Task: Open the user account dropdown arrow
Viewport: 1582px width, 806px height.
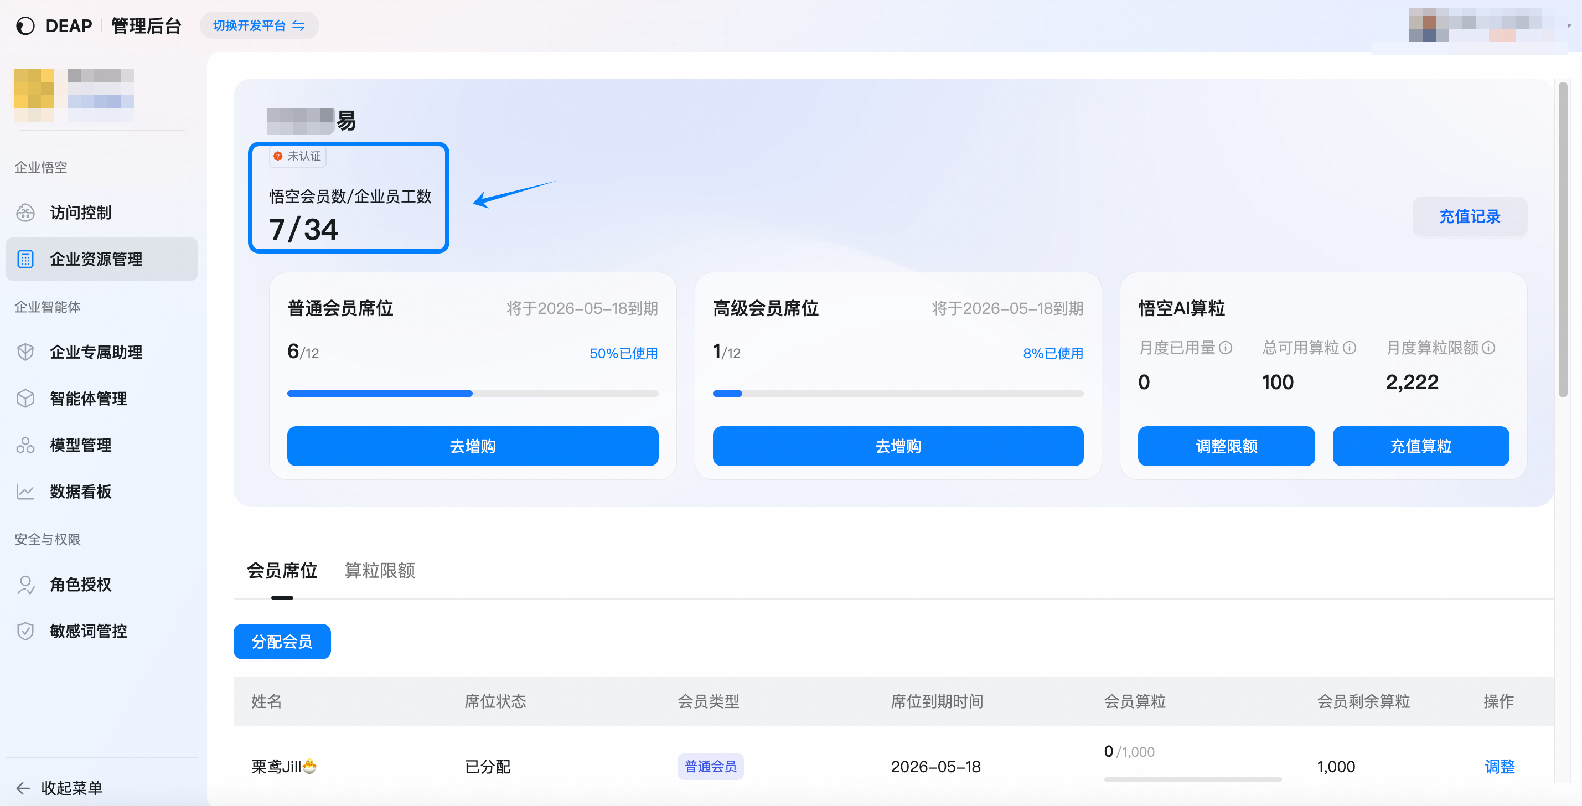Action: coord(1569,26)
